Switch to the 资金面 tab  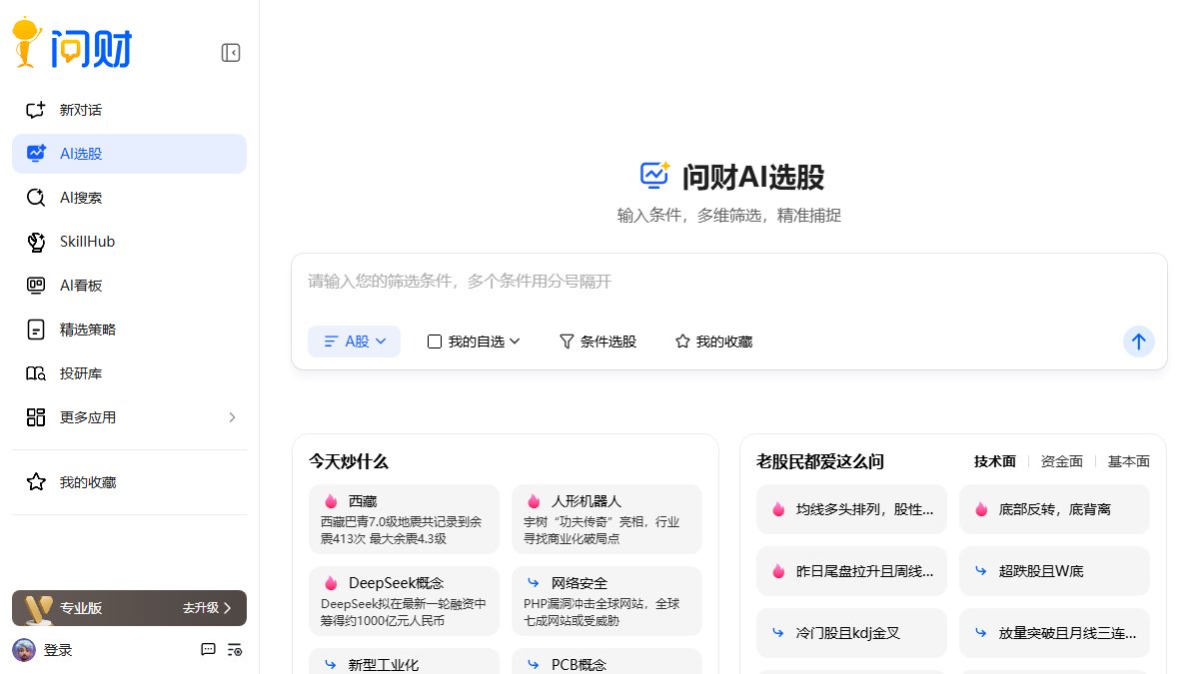click(1062, 461)
